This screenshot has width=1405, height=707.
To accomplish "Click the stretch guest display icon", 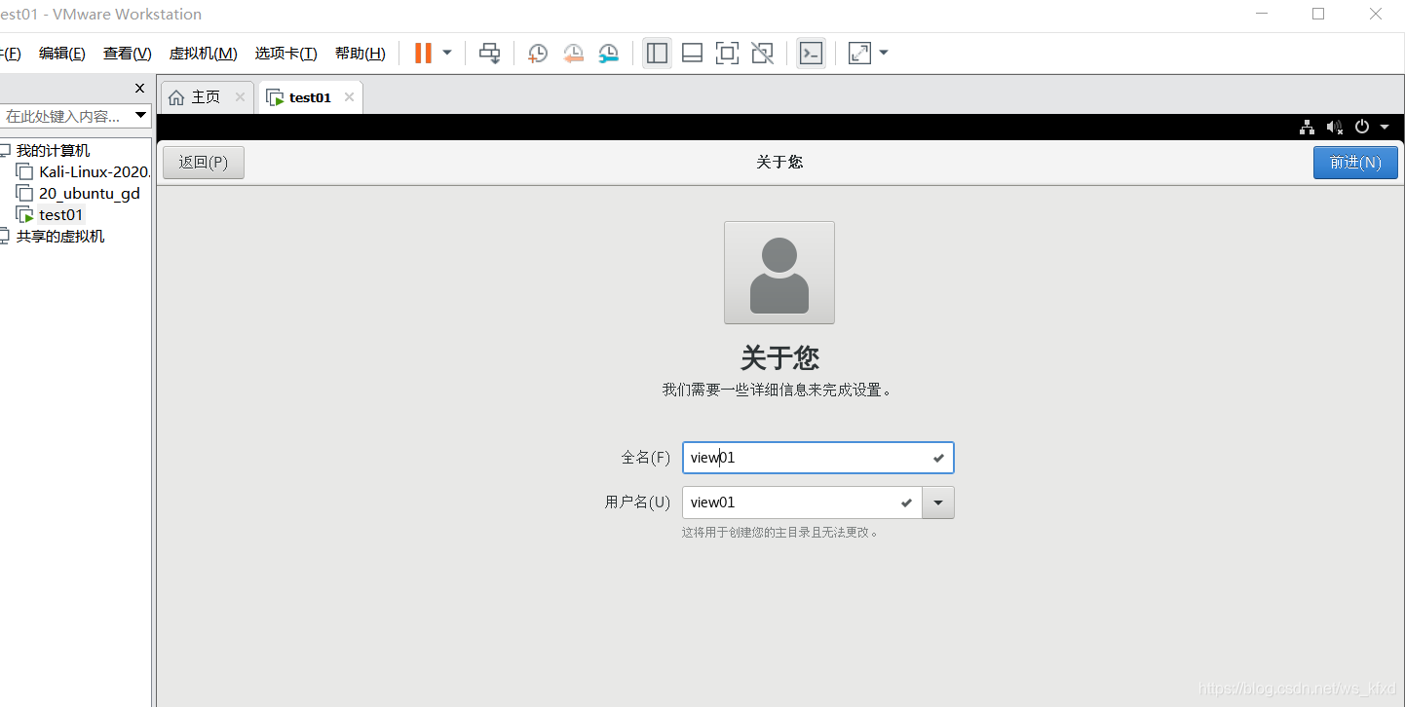I will pyautogui.click(x=859, y=54).
